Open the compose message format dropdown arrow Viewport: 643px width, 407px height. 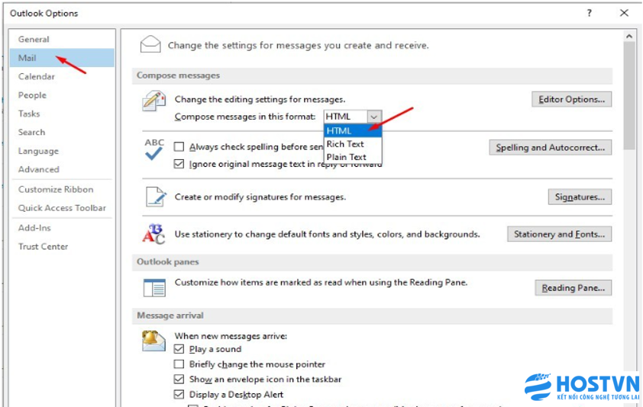373,117
